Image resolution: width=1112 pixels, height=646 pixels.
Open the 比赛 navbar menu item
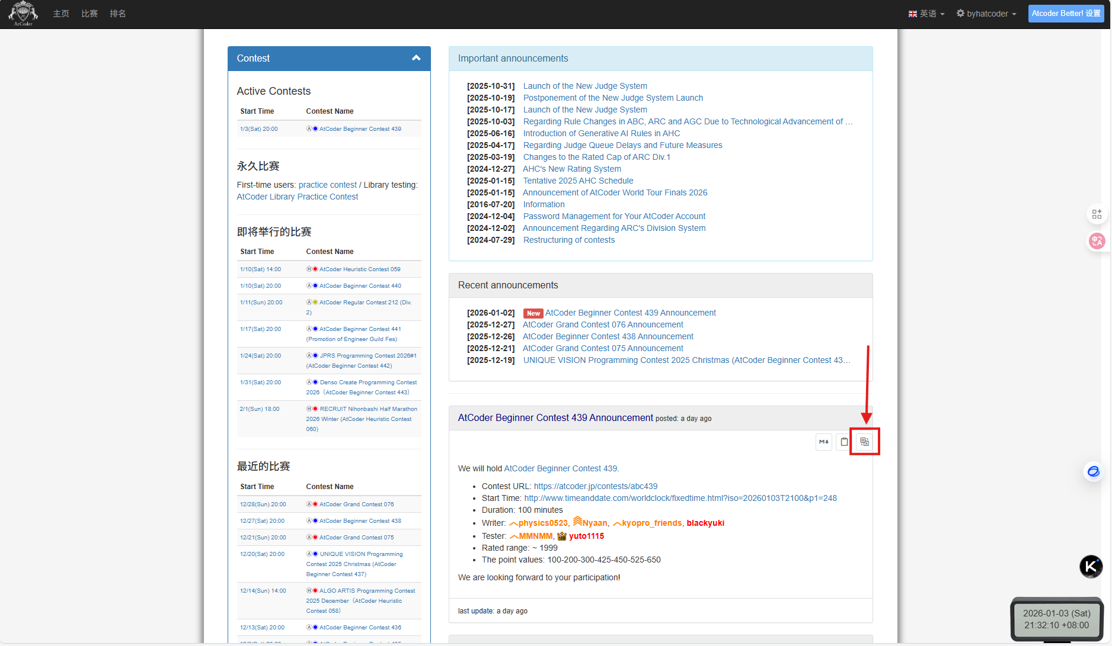coord(90,14)
